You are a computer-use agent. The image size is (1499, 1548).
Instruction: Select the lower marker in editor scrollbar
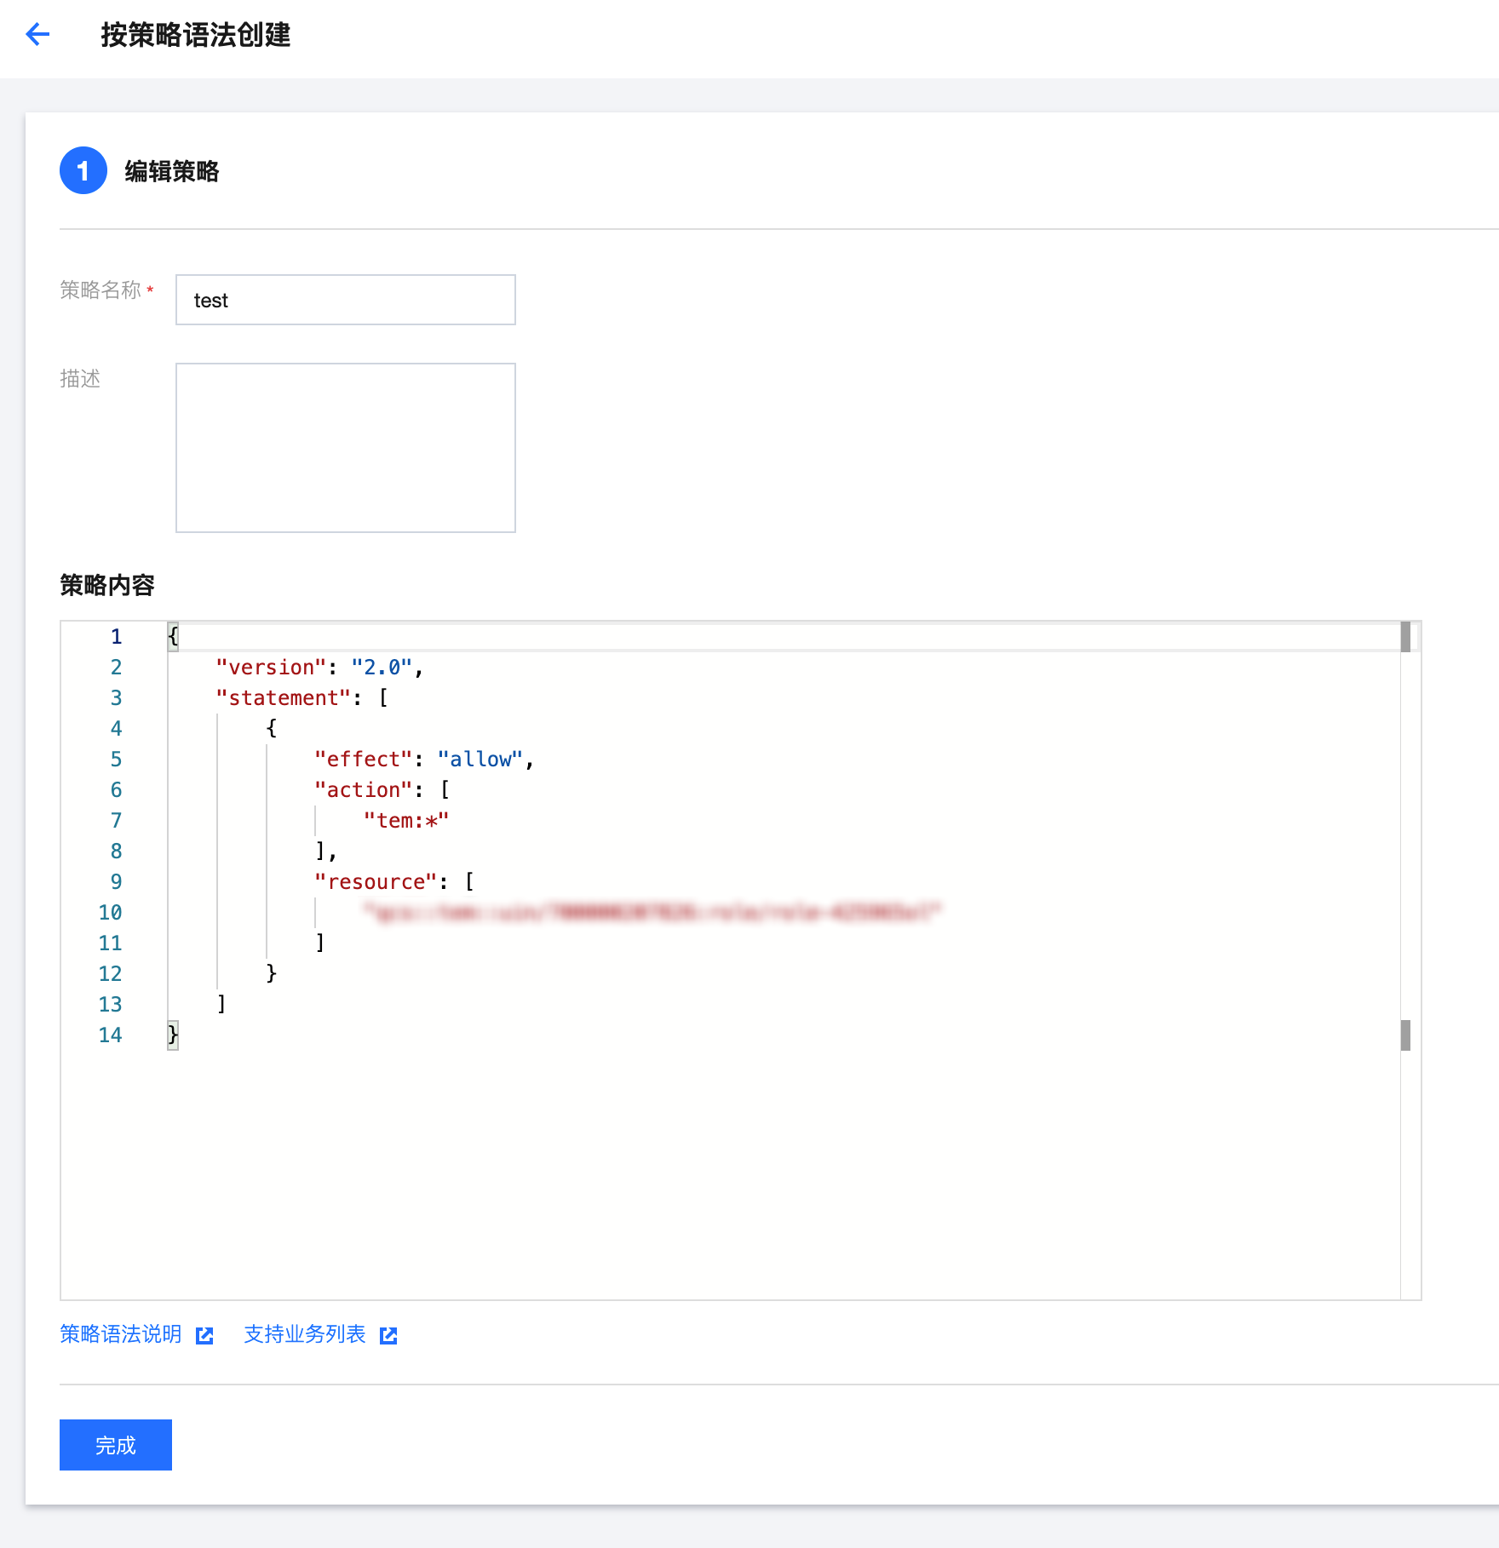pos(1405,1035)
